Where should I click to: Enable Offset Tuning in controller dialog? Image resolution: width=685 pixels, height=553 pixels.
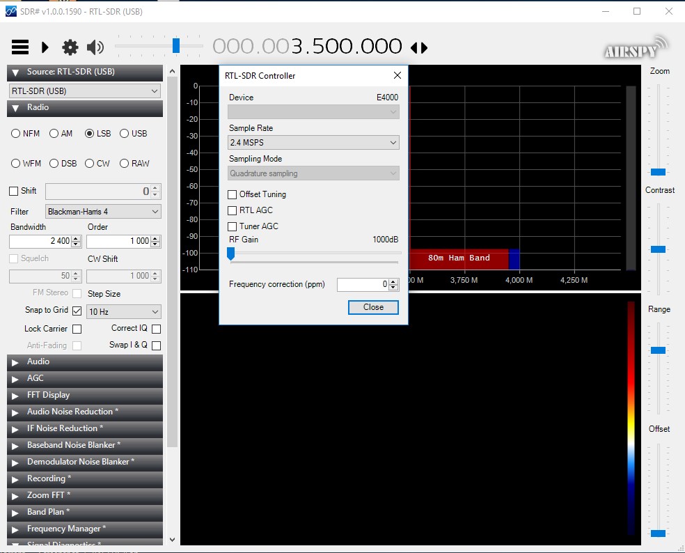(x=233, y=194)
